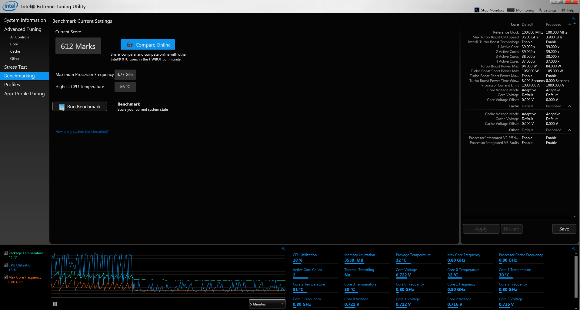This screenshot has height=310, width=580.
Task: Click the Thermal Throttling tile
Action: (x=367, y=272)
